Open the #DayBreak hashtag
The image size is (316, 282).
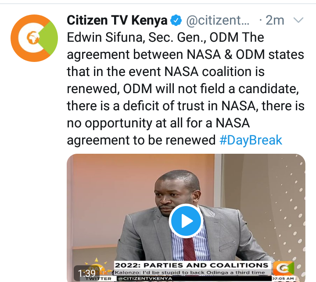[x=251, y=140]
